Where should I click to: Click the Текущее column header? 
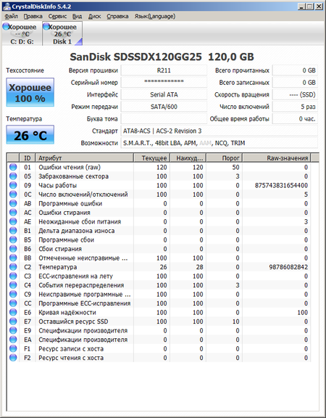(151, 157)
